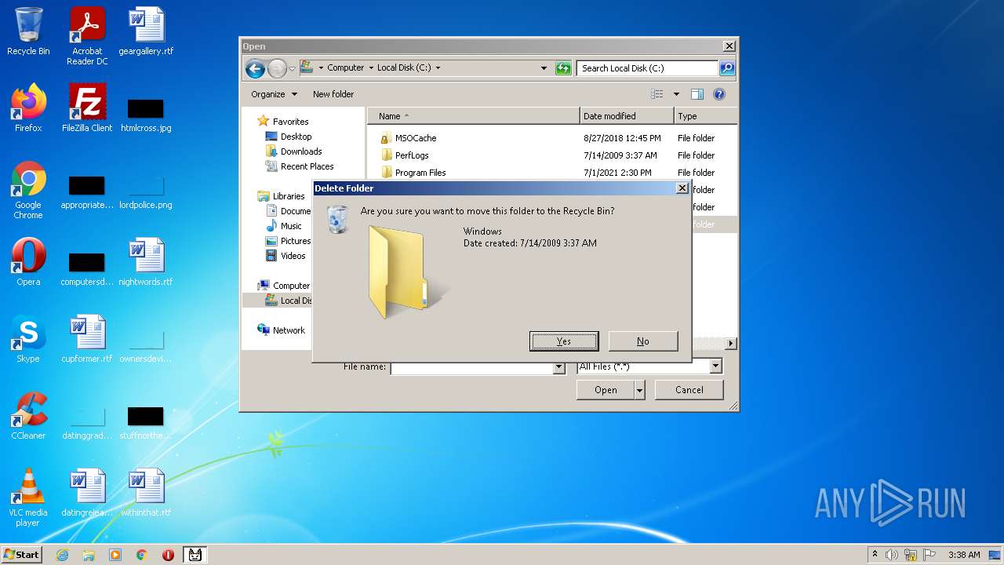The height and width of the screenshot is (565, 1004).
Task: Select the Videos library
Action: click(293, 256)
